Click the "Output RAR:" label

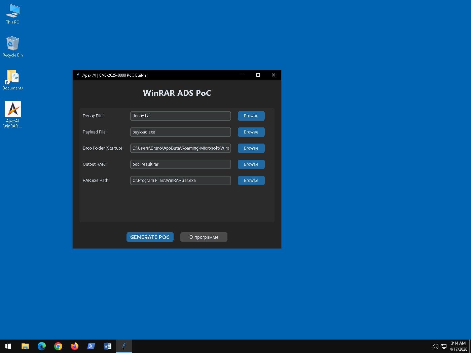pos(94,164)
